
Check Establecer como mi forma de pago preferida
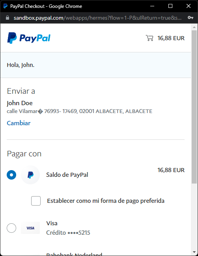tap(36, 200)
